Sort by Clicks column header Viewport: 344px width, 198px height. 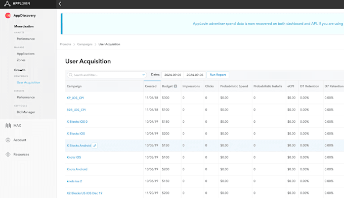coord(209,86)
